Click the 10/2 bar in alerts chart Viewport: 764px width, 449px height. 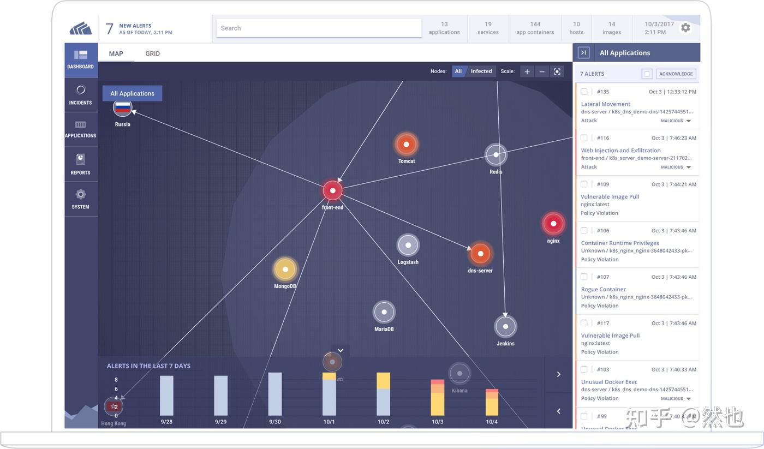[384, 394]
